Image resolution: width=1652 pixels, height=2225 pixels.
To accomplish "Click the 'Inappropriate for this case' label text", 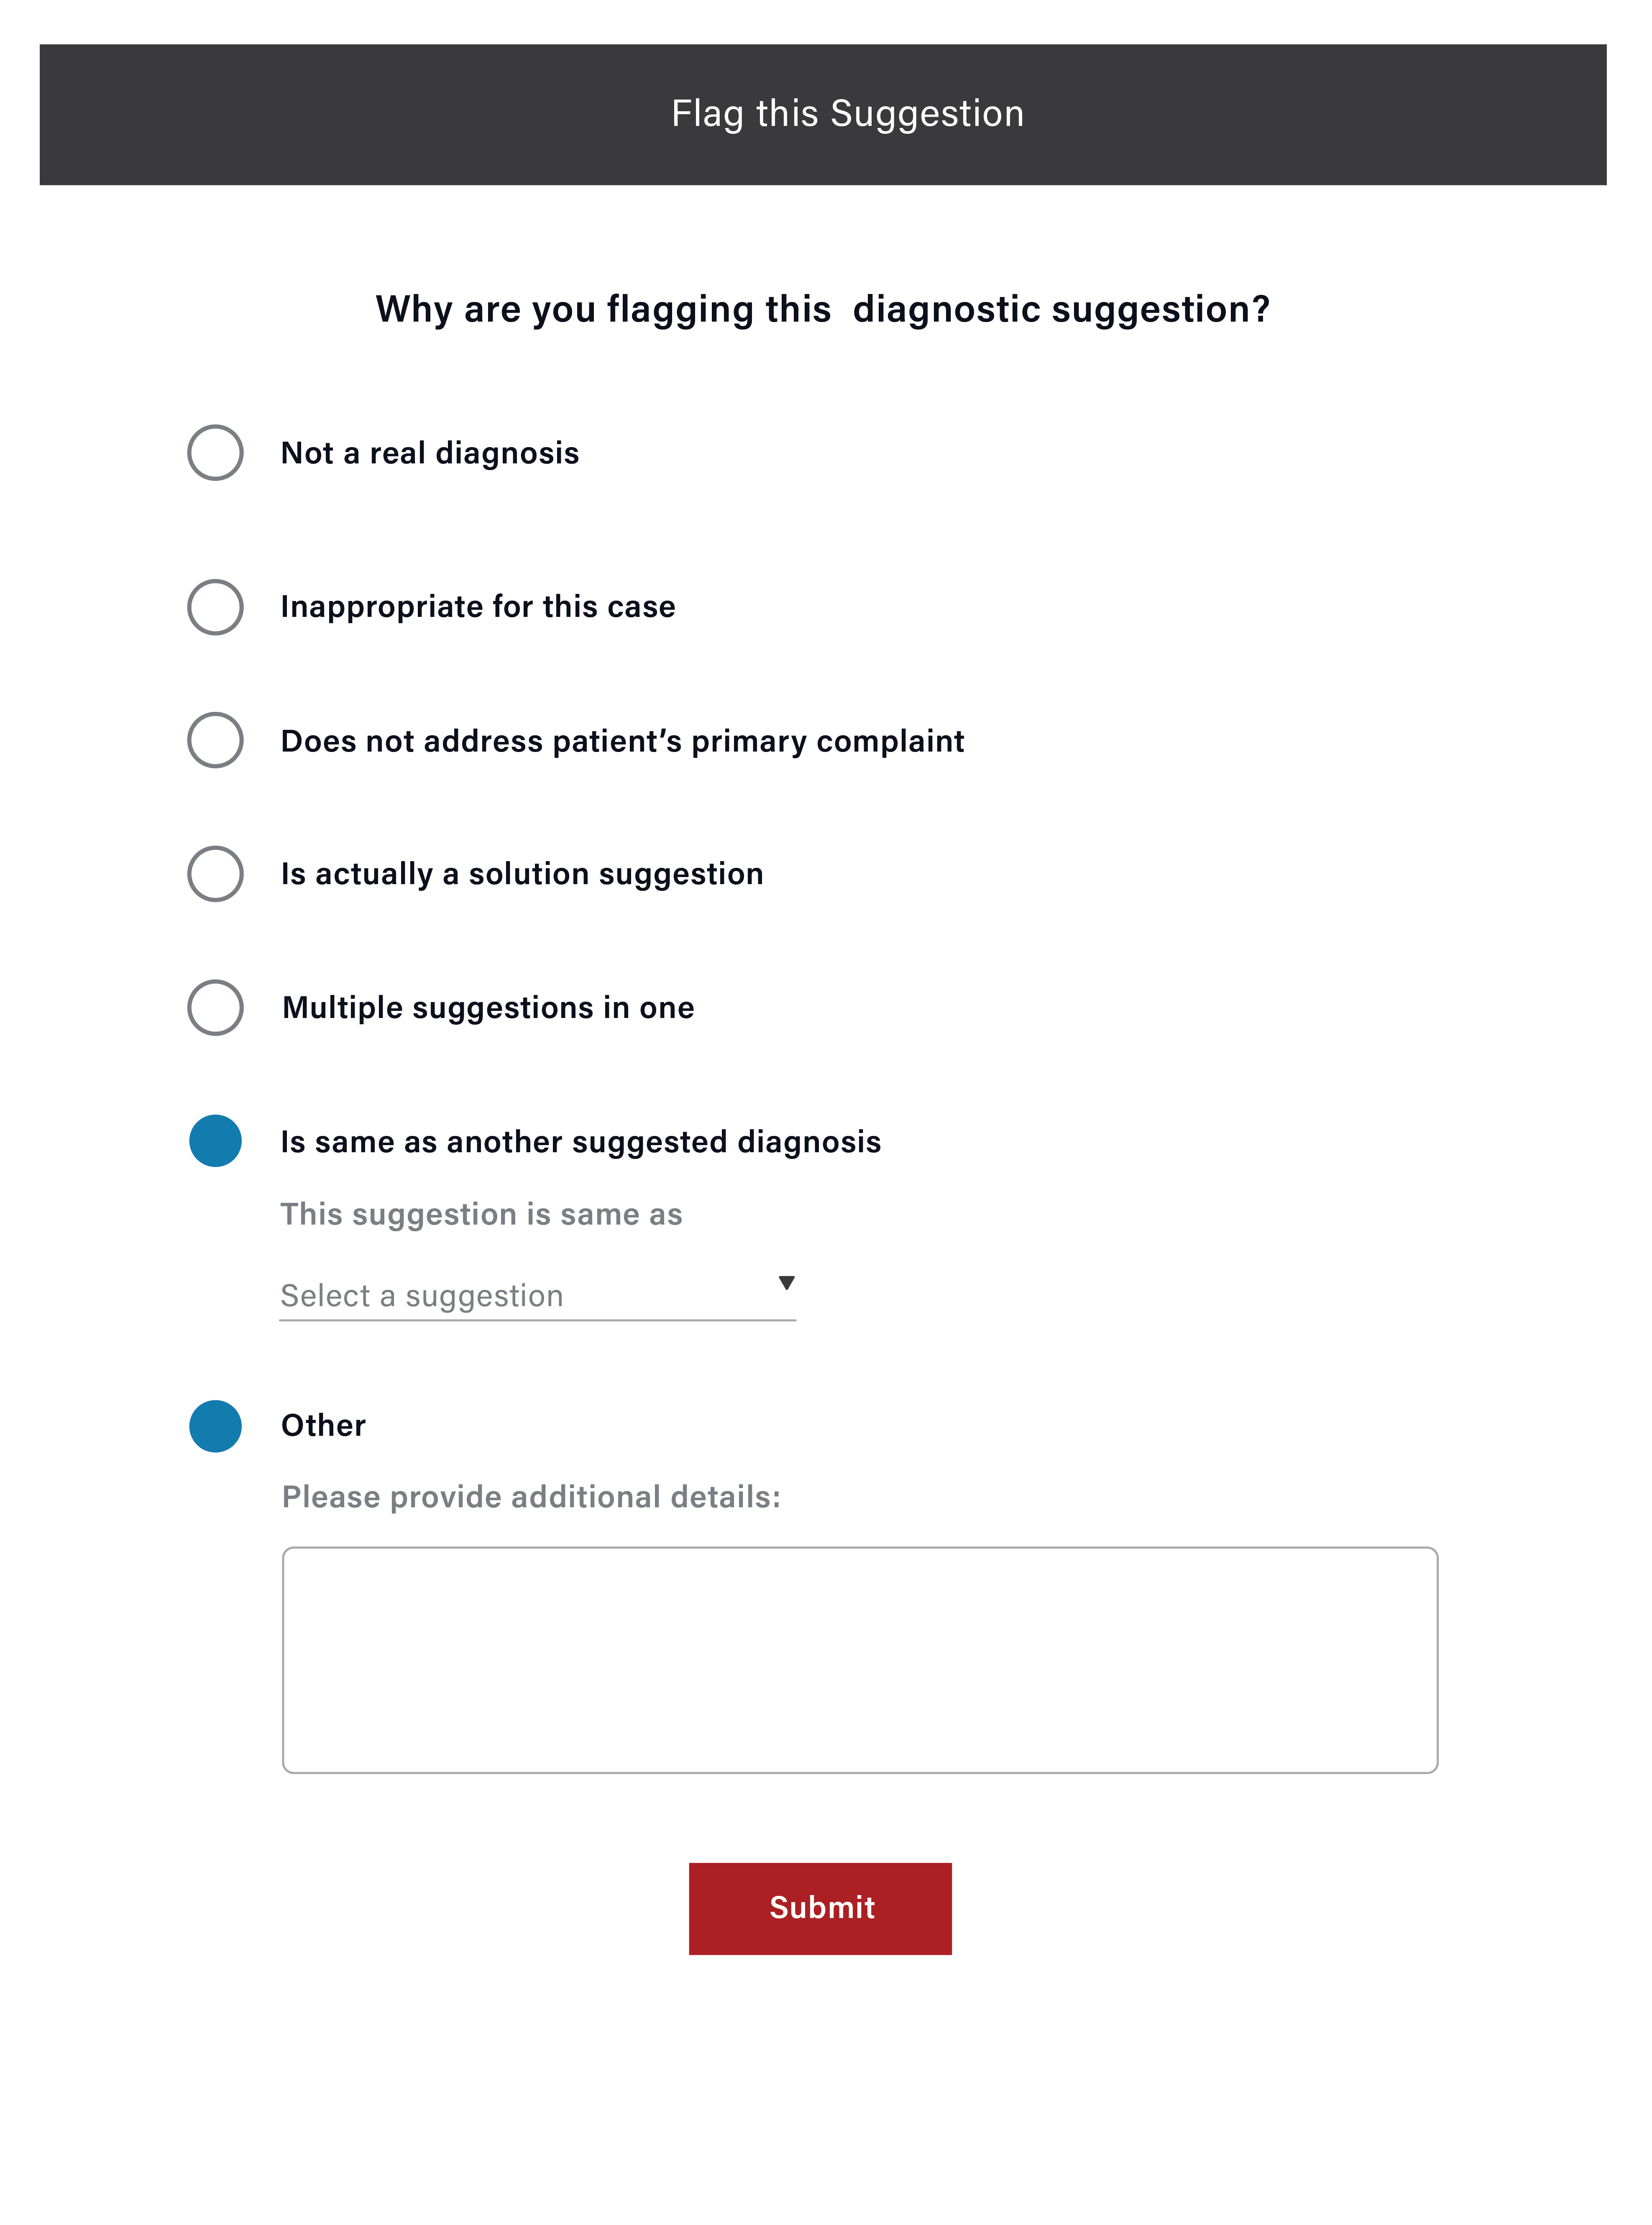I will 478,607.
